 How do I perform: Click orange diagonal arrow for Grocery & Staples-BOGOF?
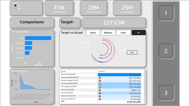tap(100, 84)
